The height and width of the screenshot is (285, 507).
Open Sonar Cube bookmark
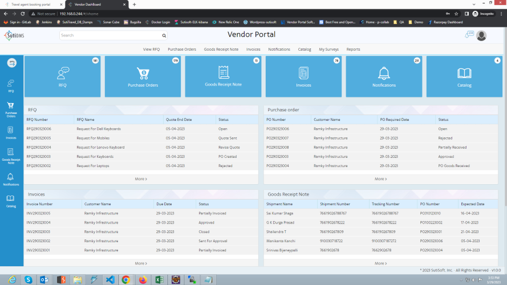click(108, 22)
